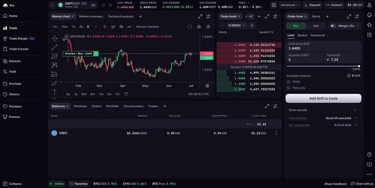
Task: Open the timeframe dropdown chevron after D
Action: click(96, 27)
